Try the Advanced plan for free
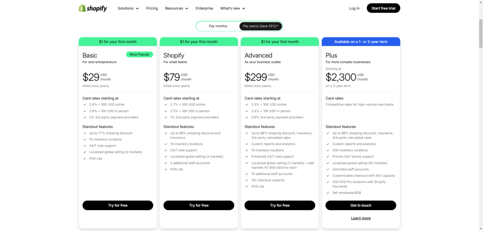This screenshot has height=231, width=483. pos(280,206)
